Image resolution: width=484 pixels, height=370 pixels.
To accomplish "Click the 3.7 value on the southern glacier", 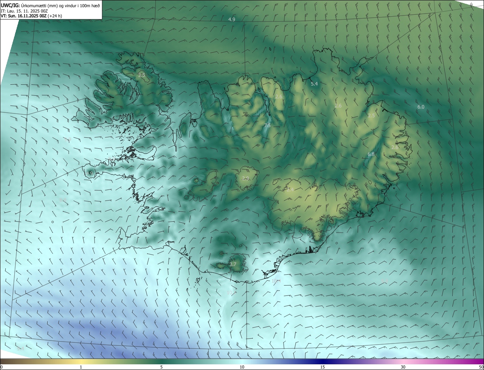I will [233, 264].
